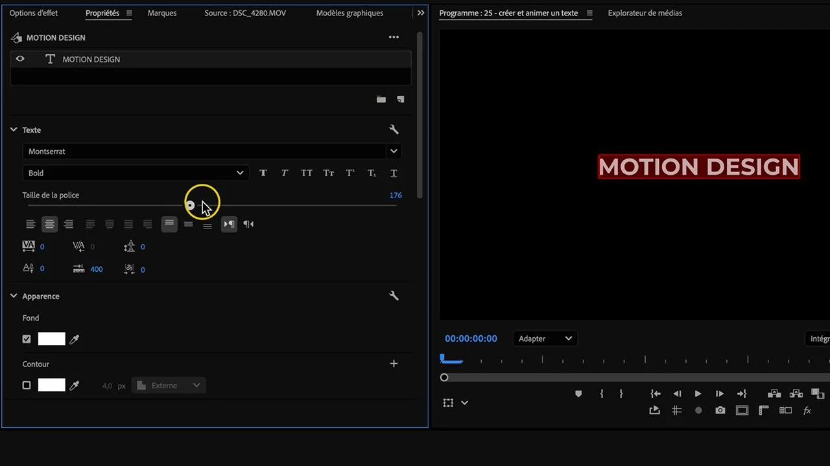Add a marker in the Program monitor
The width and height of the screenshot is (830, 466).
578,394
